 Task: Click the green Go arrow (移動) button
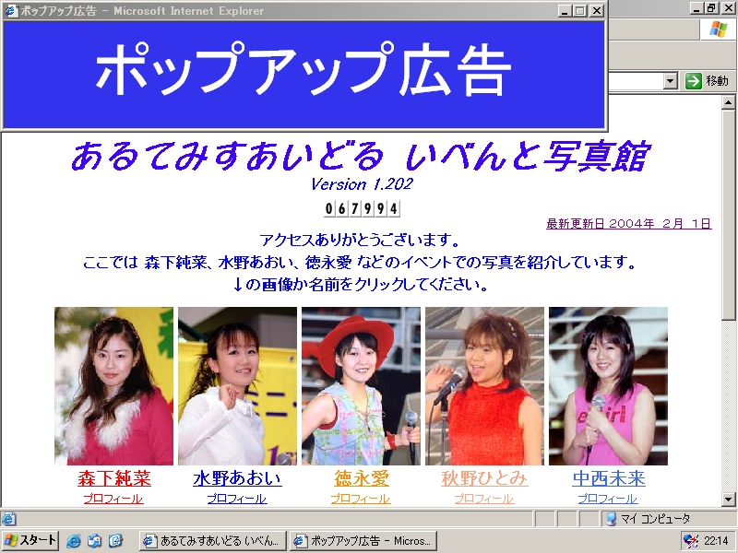(x=707, y=81)
